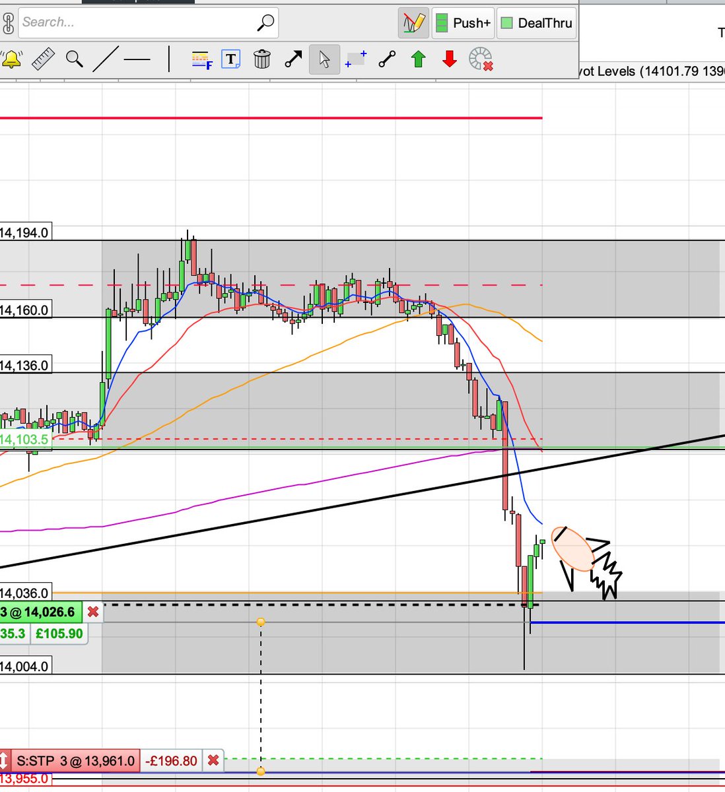Toggle the Push+ button
This screenshot has height=792, width=725.
click(x=463, y=23)
